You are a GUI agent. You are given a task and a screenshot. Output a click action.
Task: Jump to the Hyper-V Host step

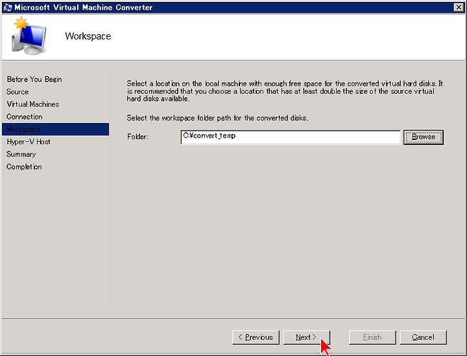(29, 142)
